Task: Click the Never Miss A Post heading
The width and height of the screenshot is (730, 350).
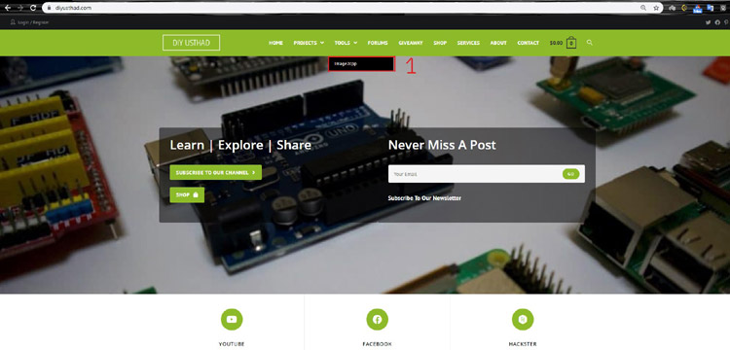Action: 442,145
